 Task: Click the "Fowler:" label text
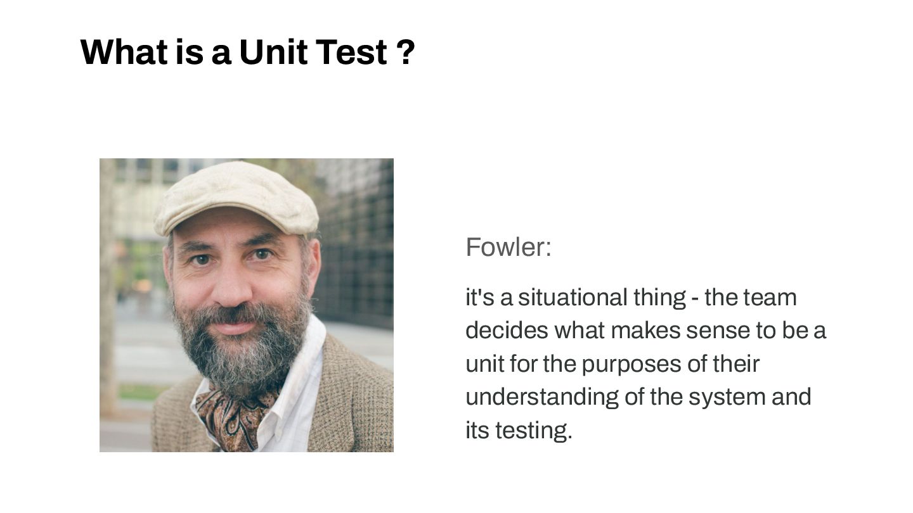point(508,247)
